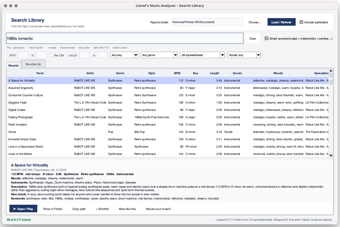Open the Vocals: any dropdown

point(244,55)
